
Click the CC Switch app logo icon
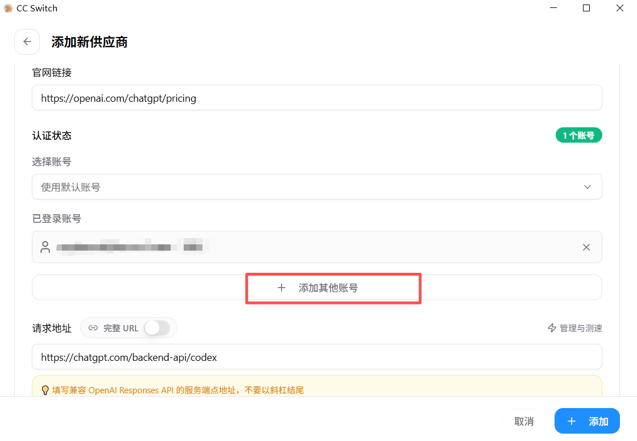(8, 8)
